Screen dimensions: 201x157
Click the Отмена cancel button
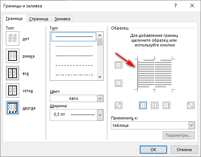[184, 150]
